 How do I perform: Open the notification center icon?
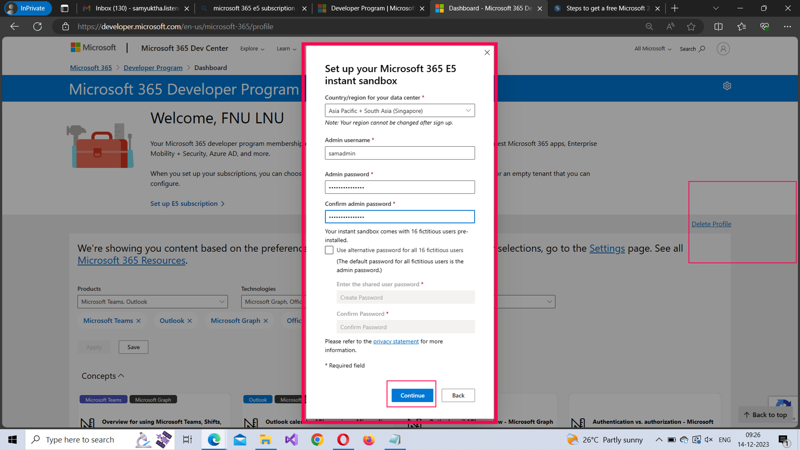(784, 440)
